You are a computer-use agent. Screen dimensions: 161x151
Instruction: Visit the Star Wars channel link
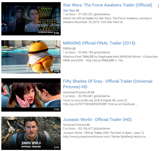pos(69,10)
